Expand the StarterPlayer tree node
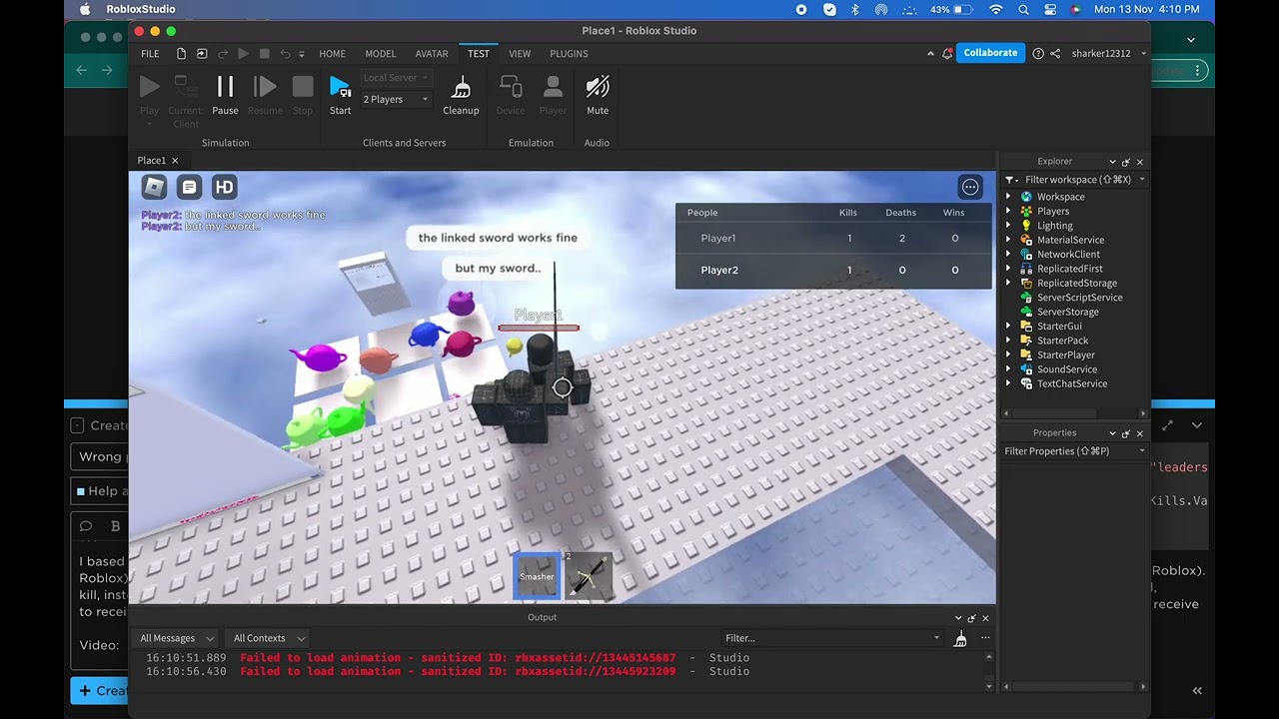The width and height of the screenshot is (1279, 719). tap(1008, 356)
